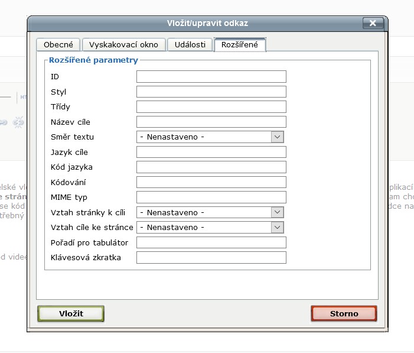This screenshot has width=414, height=353.
Task: Focus the Pořadí pro tabulátor field
Action: click(x=211, y=242)
